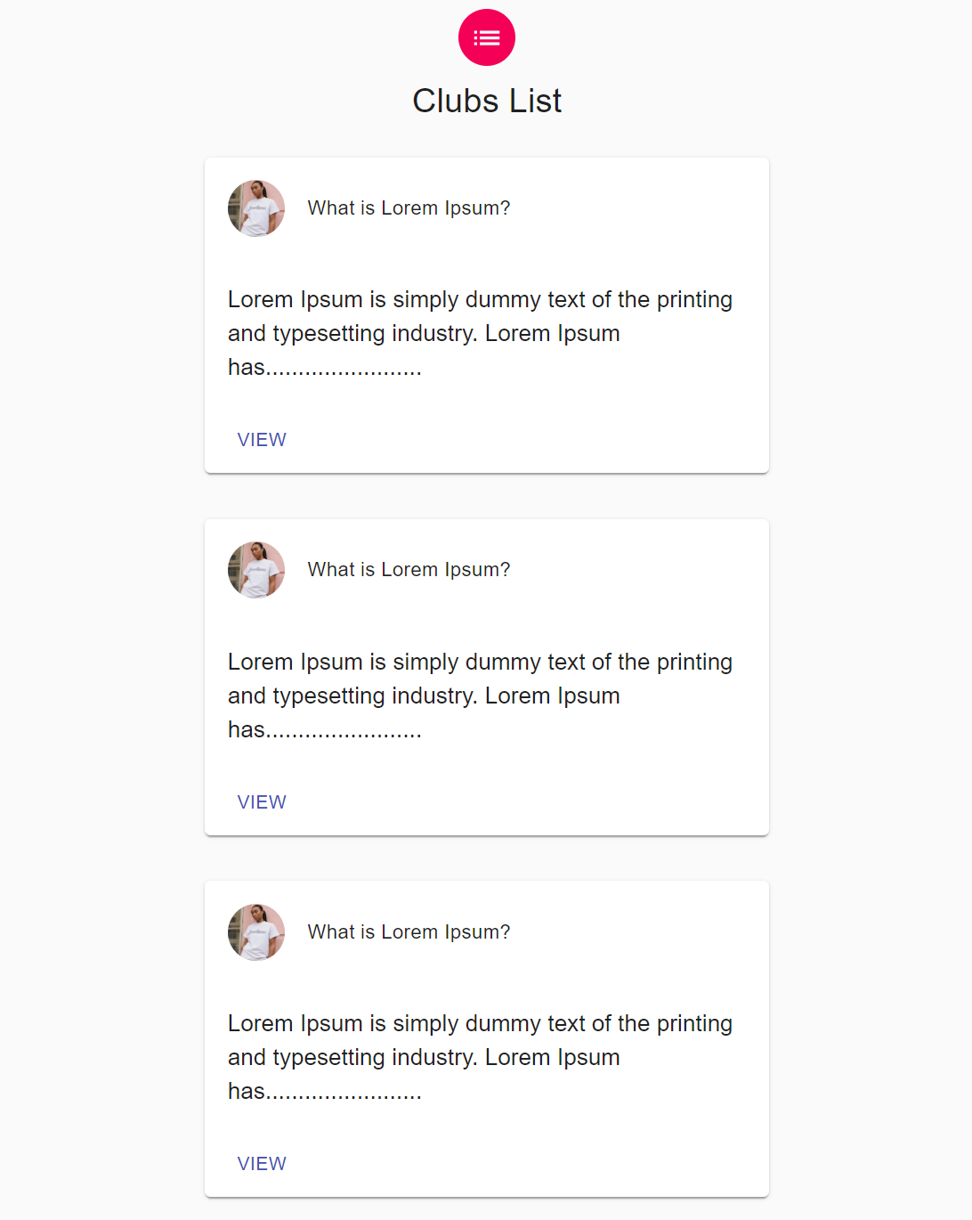Click the pink list icon at top

[x=487, y=37]
